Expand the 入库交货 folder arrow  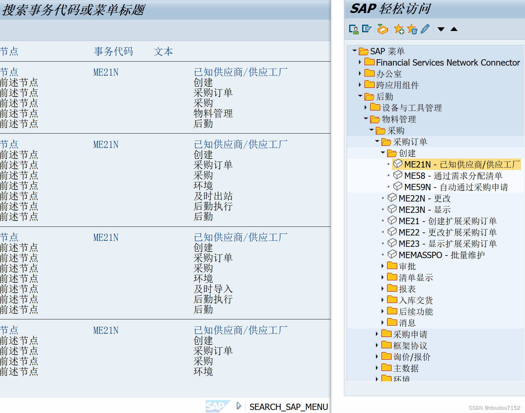pos(383,300)
